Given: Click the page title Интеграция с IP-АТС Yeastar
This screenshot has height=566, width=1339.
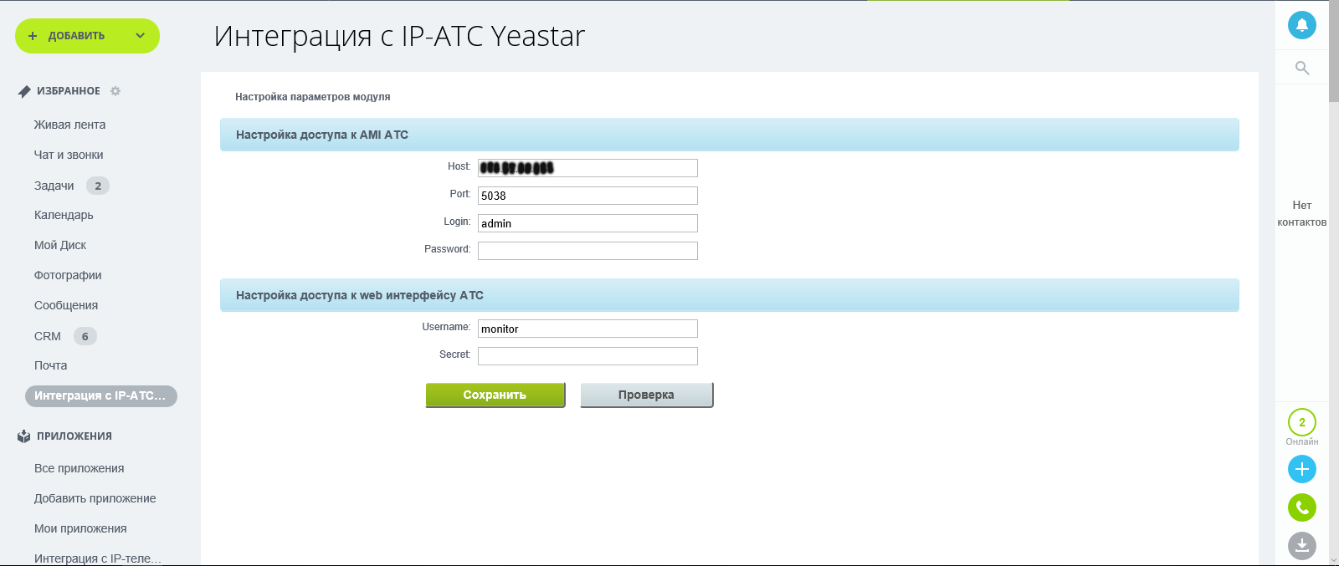Looking at the screenshot, I should 400,36.
